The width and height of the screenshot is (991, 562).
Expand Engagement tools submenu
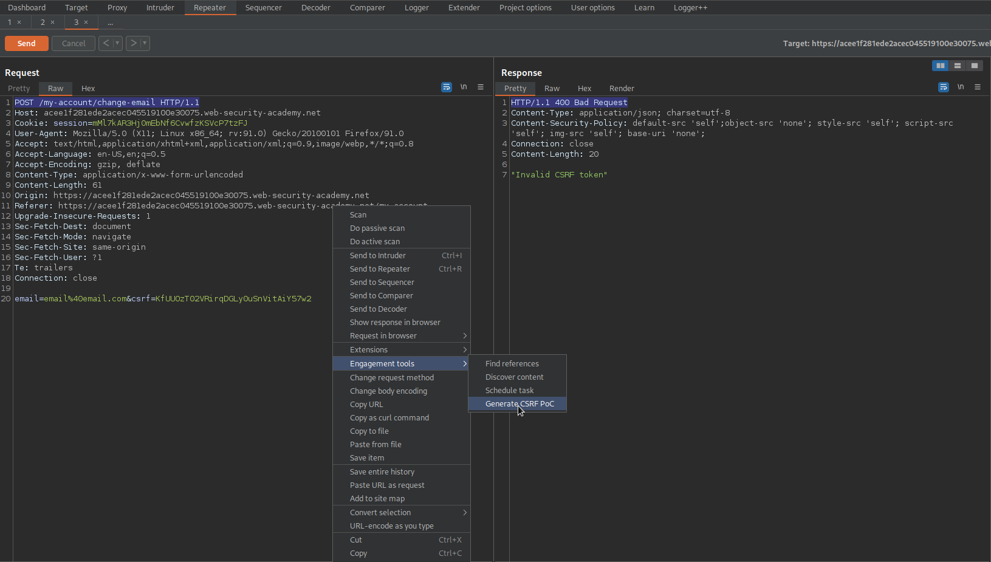click(402, 364)
